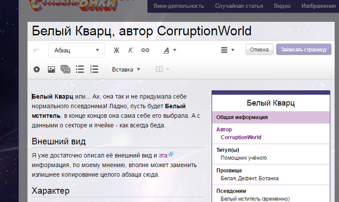Click the wiki logo in header
The width and height of the screenshot is (339, 202).
(74, 5)
